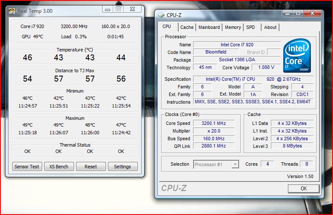Click the Distance to TJ Max value 56
Image resolution: width=333 pixels, height=215 pixels.
click(x=121, y=79)
